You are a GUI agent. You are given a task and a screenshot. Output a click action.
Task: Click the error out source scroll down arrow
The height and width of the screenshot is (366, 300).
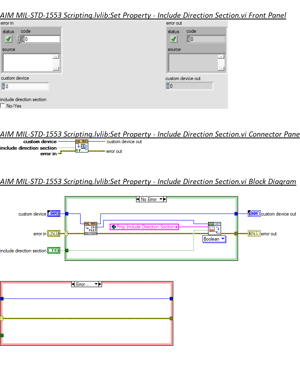tap(221, 69)
